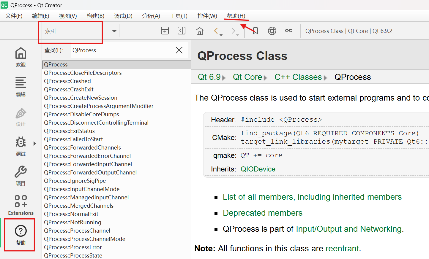This screenshot has width=429, height=259.
Task: Open the Welcome (欢迎) mode
Action: pyautogui.click(x=21, y=57)
